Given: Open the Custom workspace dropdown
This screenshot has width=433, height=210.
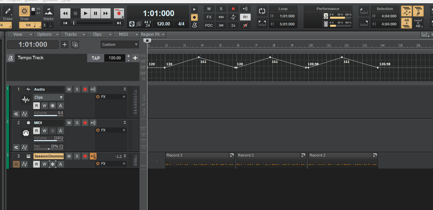Looking at the screenshot, I should (120, 44).
